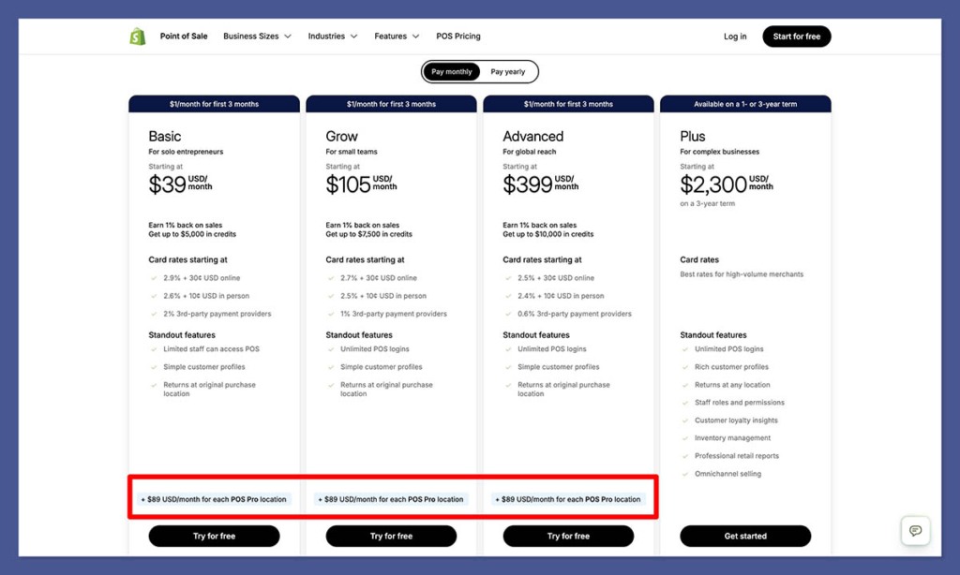Switch billing to Pay yearly
This screenshot has width=960, height=575.
point(507,72)
